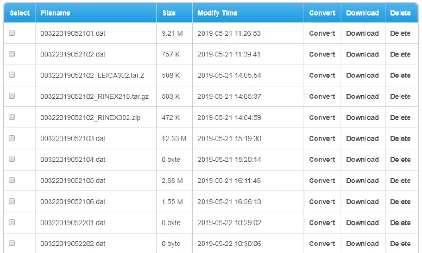Click the 12.33 M size cell
Screen dimensions: 422x253
(x=174, y=138)
